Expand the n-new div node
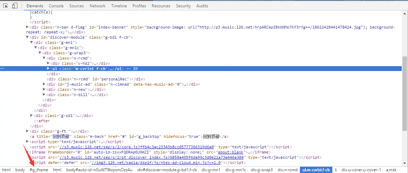The height and width of the screenshot is (173, 408). click(44, 89)
